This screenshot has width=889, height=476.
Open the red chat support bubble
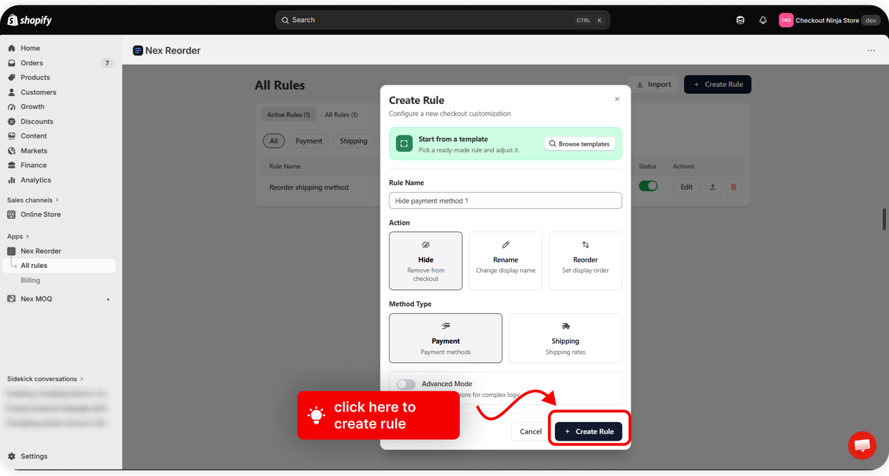coord(862,445)
